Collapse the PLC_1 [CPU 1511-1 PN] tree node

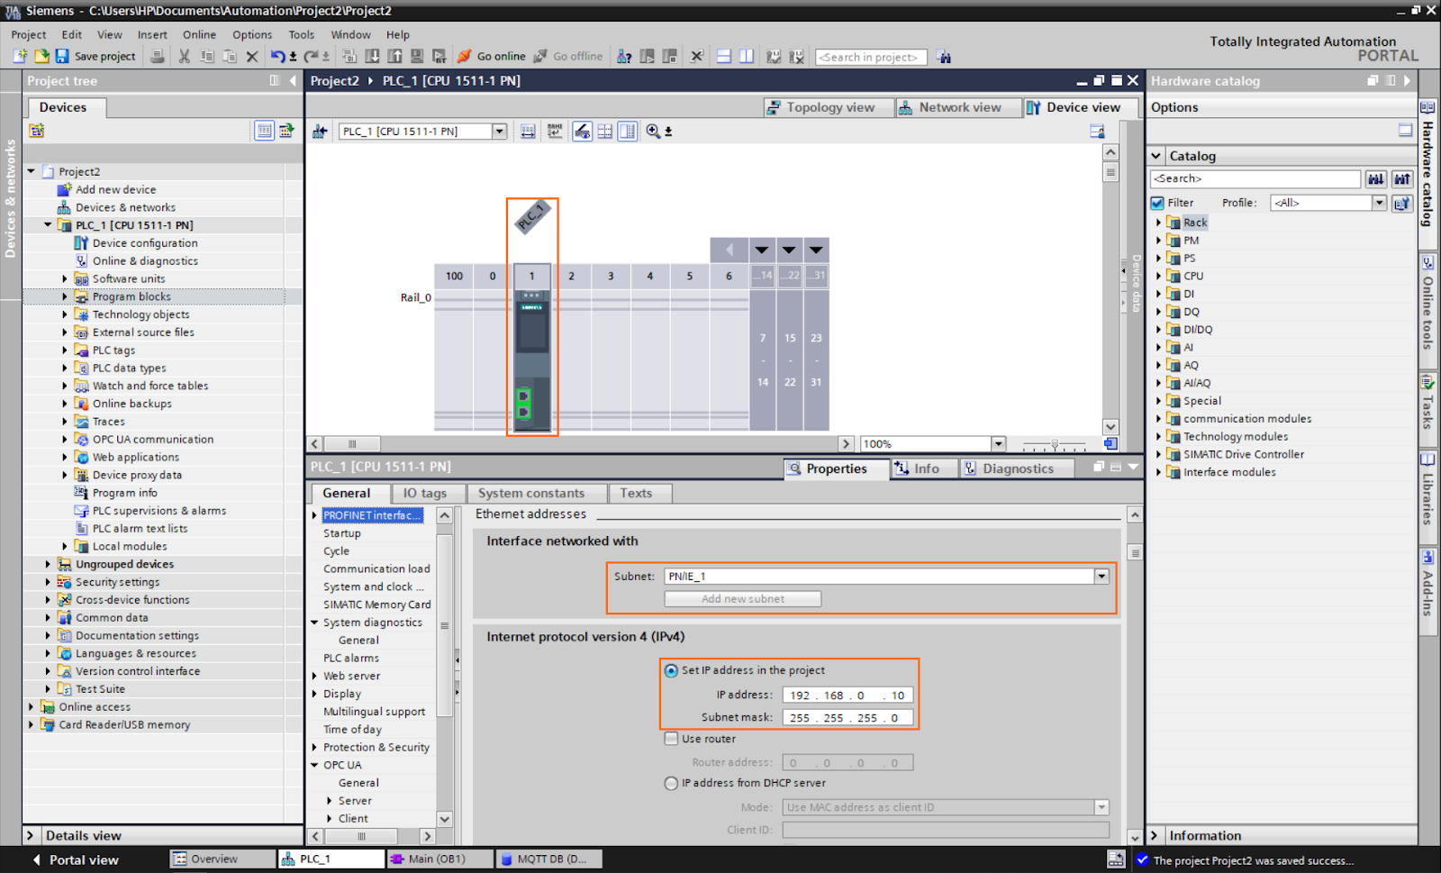pos(48,225)
